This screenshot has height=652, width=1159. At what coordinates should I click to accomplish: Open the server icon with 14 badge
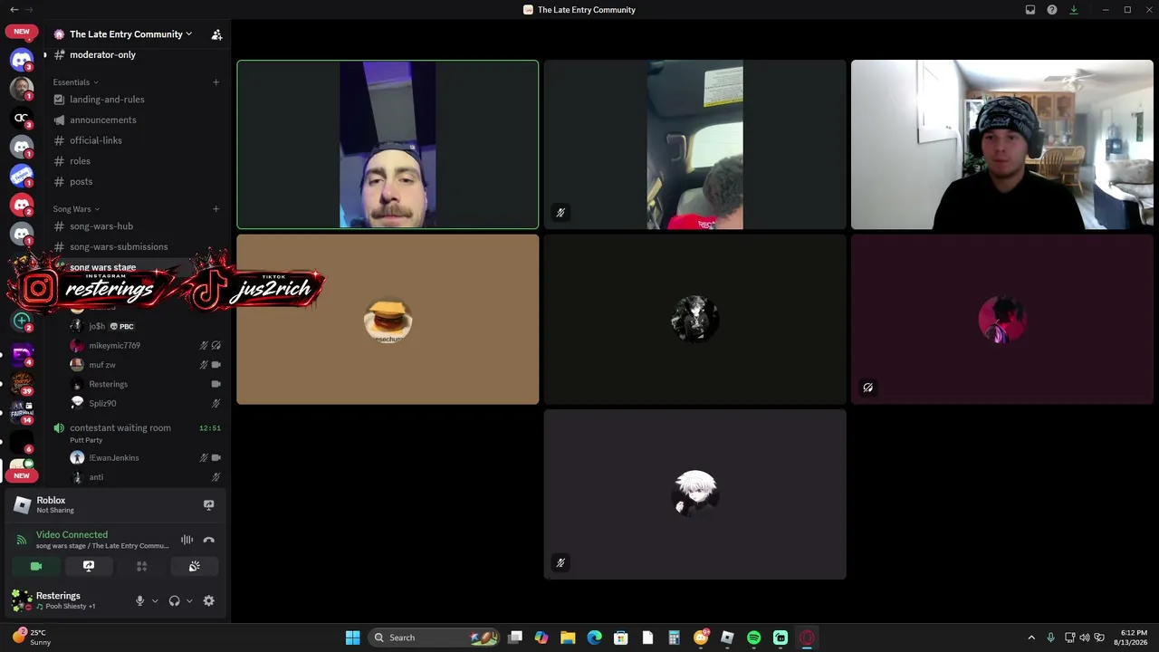22,411
